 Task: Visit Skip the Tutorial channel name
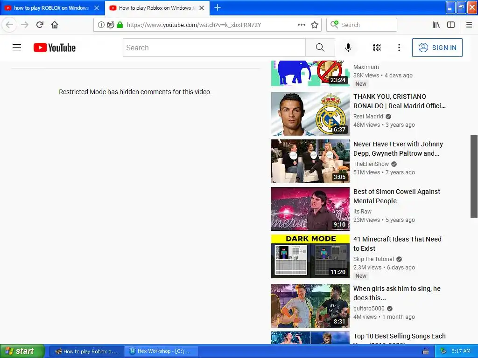tap(373, 259)
